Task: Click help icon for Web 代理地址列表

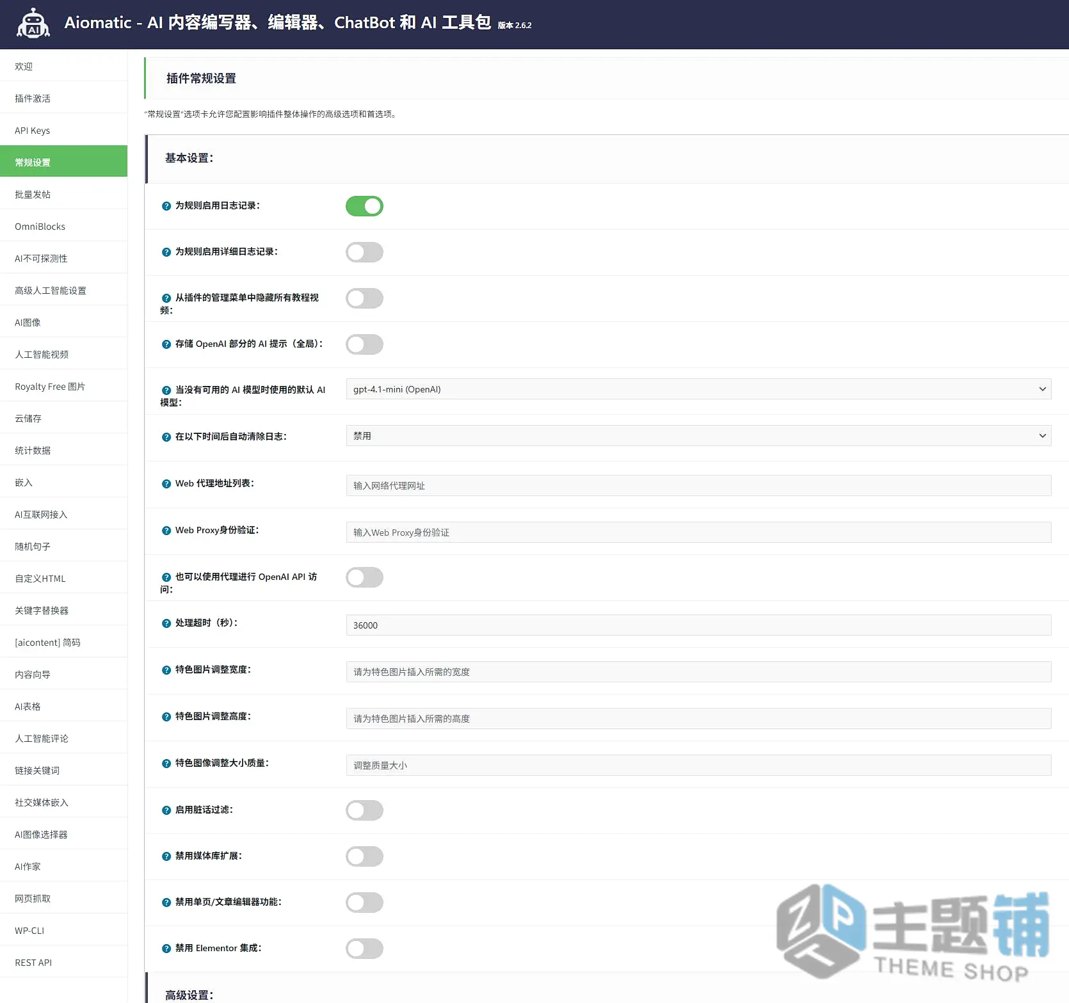Action: pos(166,484)
